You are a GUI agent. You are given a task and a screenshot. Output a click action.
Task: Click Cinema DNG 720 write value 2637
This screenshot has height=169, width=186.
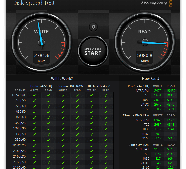pyautogui.click(x=158, y=125)
